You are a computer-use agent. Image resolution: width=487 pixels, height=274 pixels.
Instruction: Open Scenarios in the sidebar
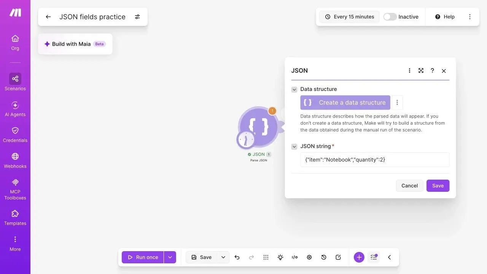(x=15, y=82)
